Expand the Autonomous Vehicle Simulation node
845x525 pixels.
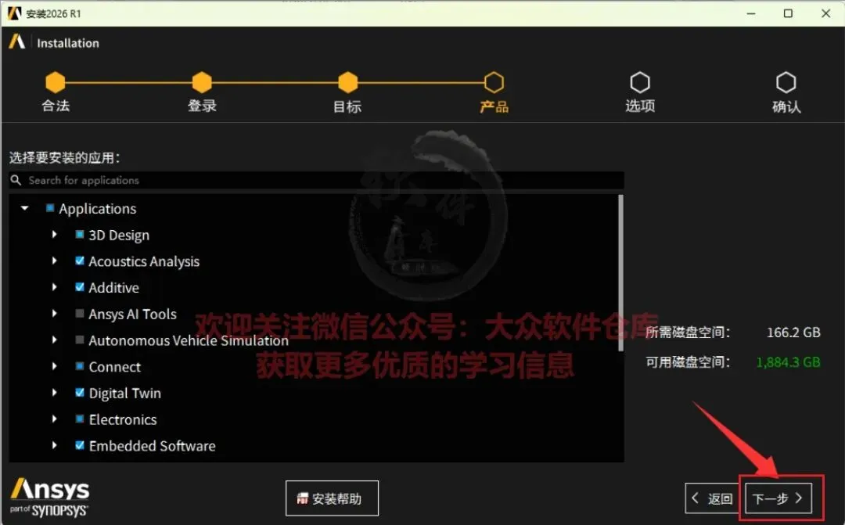pyautogui.click(x=55, y=340)
